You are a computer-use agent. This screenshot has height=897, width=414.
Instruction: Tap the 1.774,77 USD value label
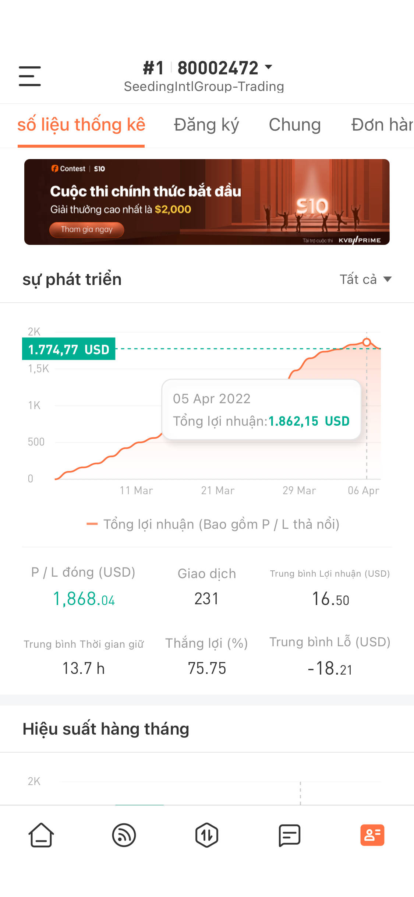pos(69,349)
